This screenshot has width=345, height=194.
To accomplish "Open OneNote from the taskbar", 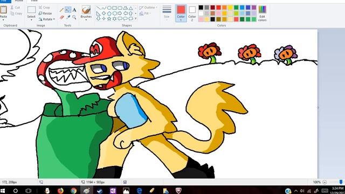I will [113, 190].
